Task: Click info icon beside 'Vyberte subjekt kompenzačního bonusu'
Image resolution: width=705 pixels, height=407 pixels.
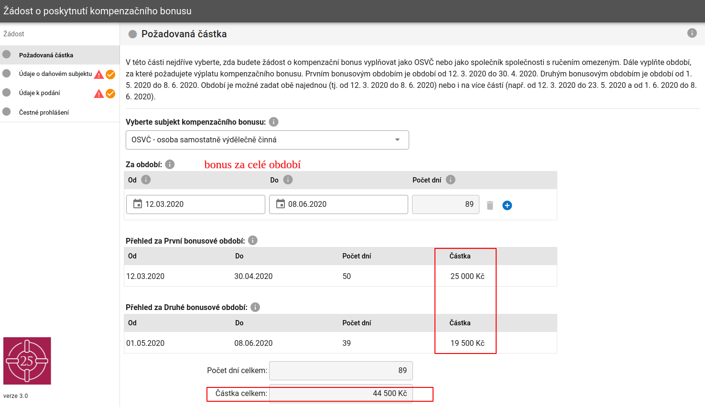Action: pyautogui.click(x=273, y=122)
